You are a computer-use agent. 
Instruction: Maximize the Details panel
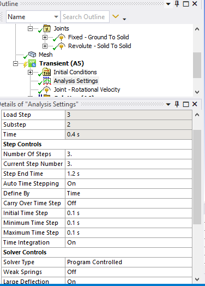click(186, 104)
